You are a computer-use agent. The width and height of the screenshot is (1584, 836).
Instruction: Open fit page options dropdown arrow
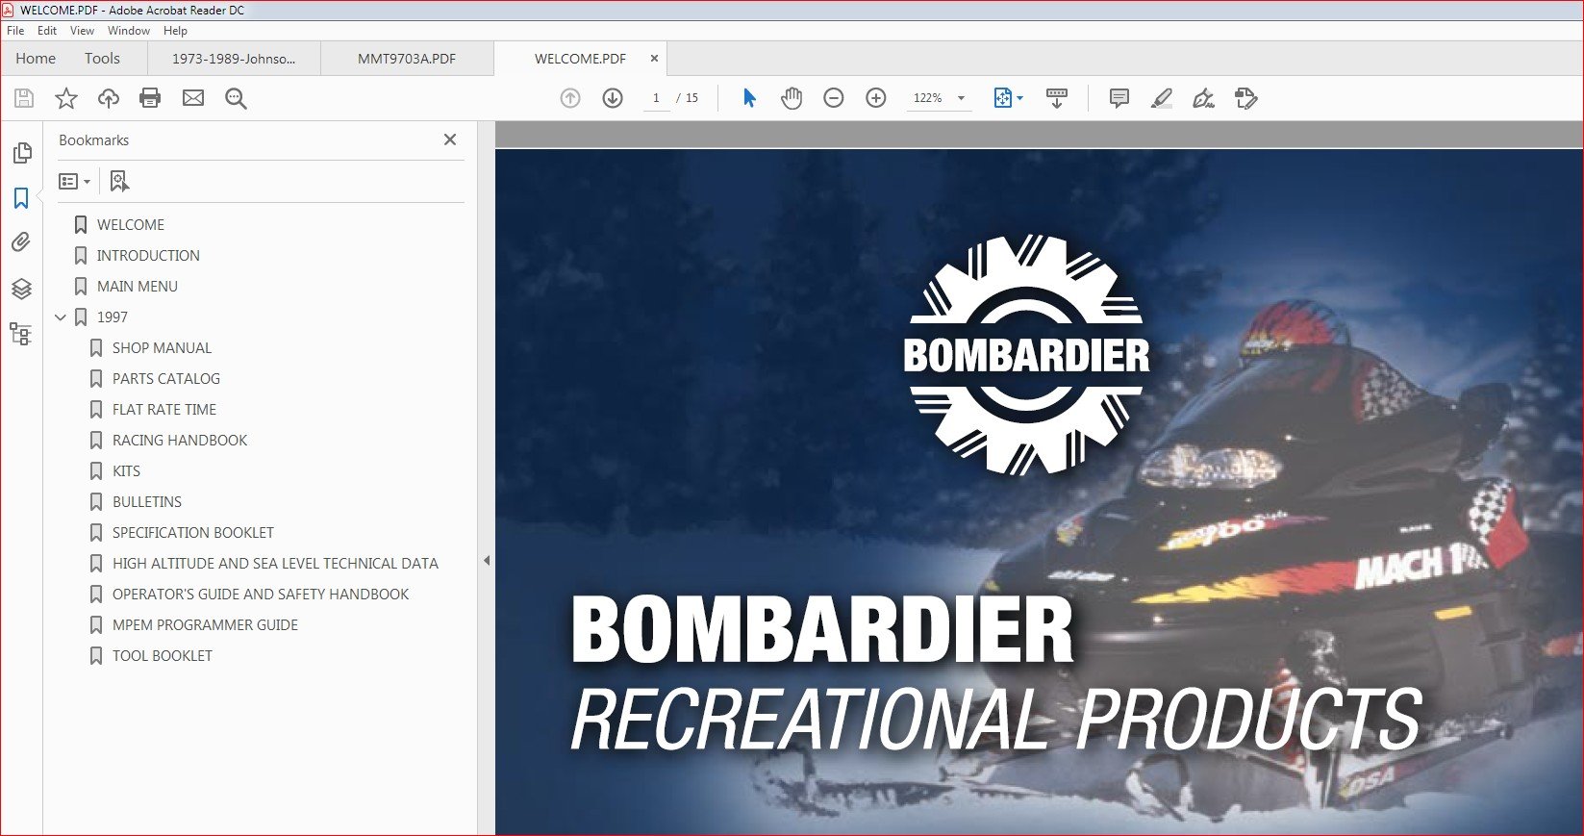coord(1020,98)
